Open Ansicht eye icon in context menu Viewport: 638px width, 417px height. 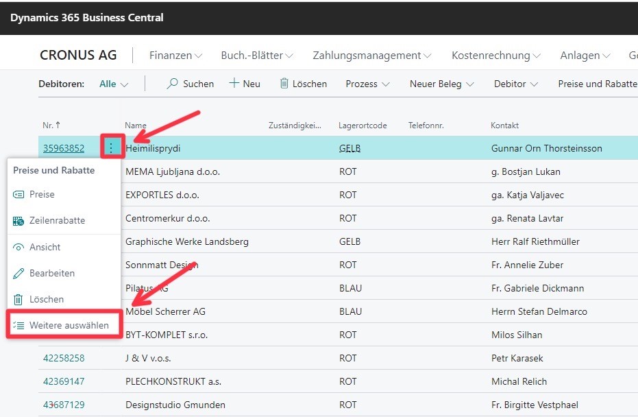coord(19,247)
